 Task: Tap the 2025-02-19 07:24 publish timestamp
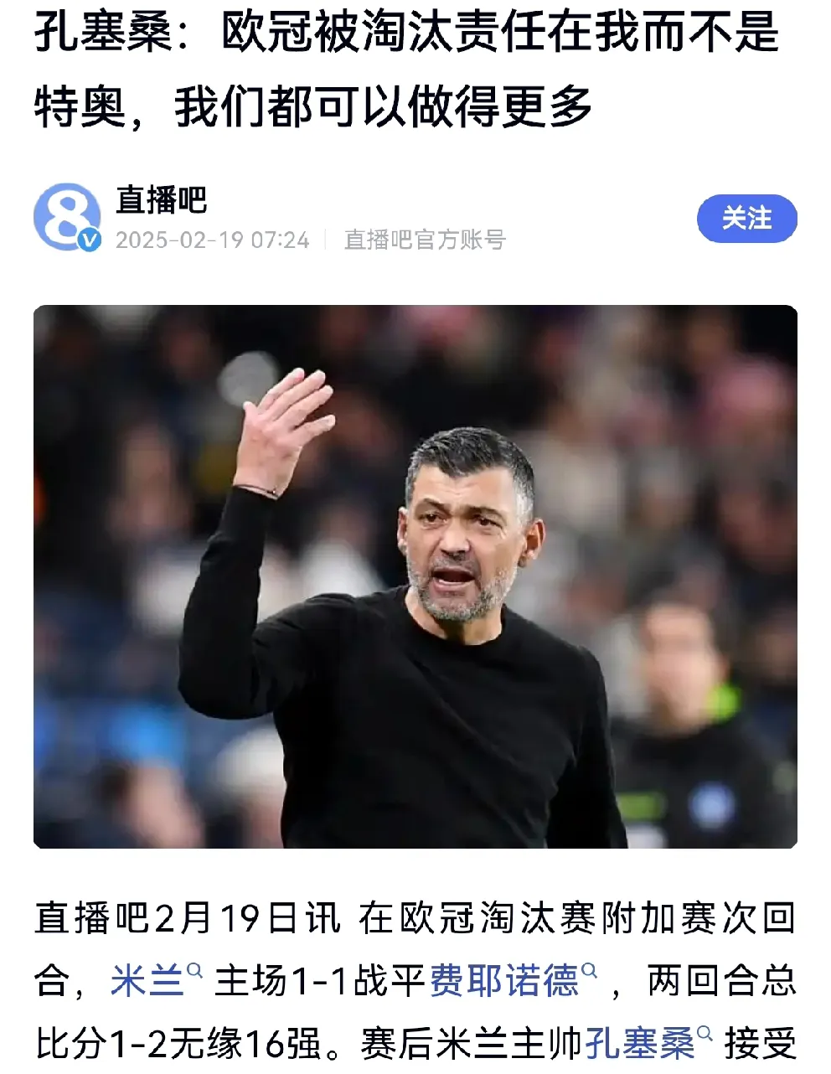point(213,240)
